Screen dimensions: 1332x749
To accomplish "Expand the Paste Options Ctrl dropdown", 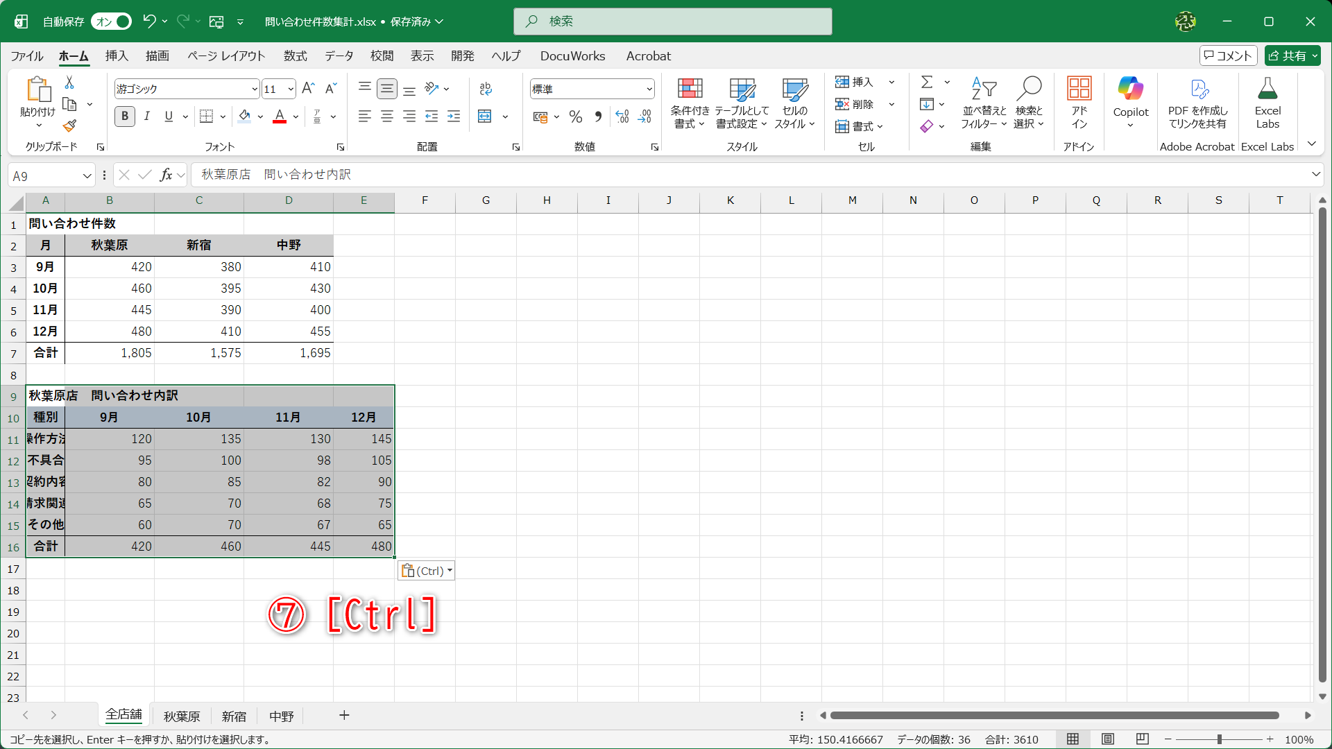I will click(x=450, y=571).
